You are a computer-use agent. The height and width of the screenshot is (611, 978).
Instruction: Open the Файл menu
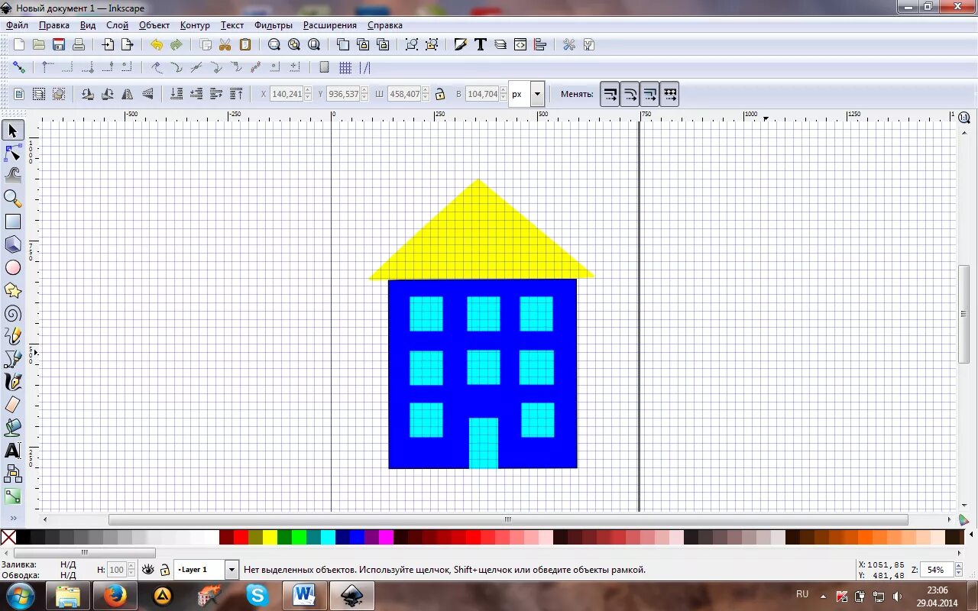click(17, 25)
